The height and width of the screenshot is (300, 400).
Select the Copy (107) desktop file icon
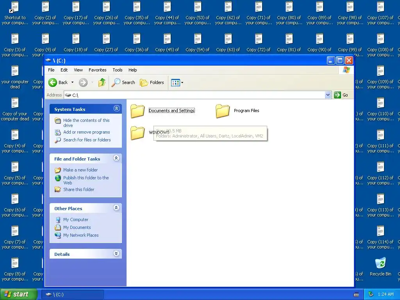click(380, 7)
